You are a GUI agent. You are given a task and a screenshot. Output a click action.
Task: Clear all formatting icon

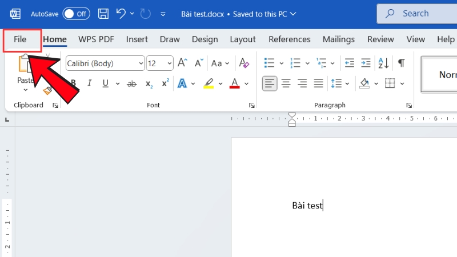pyautogui.click(x=244, y=63)
